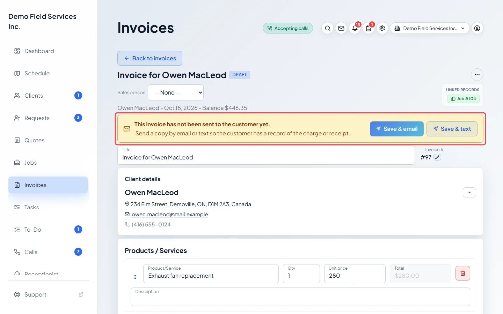Click the Calls badge showing 7
Screen dimensions: 503x314
point(78,252)
